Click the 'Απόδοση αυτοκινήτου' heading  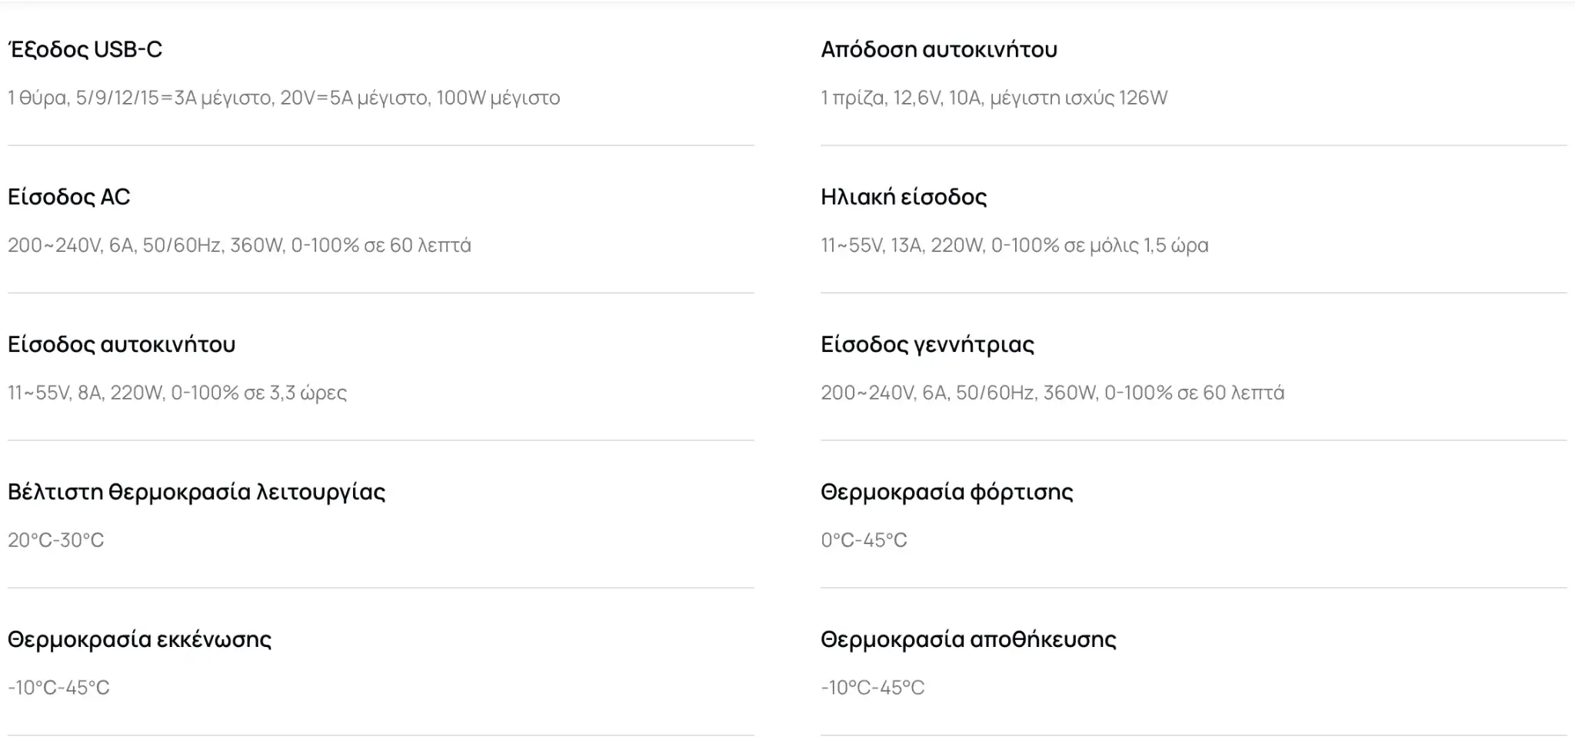click(938, 49)
